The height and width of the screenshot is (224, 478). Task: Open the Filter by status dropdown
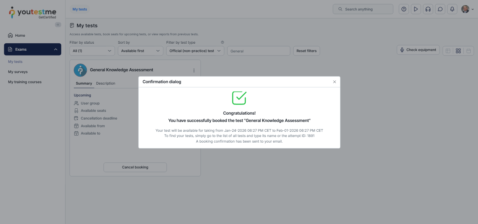click(92, 51)
